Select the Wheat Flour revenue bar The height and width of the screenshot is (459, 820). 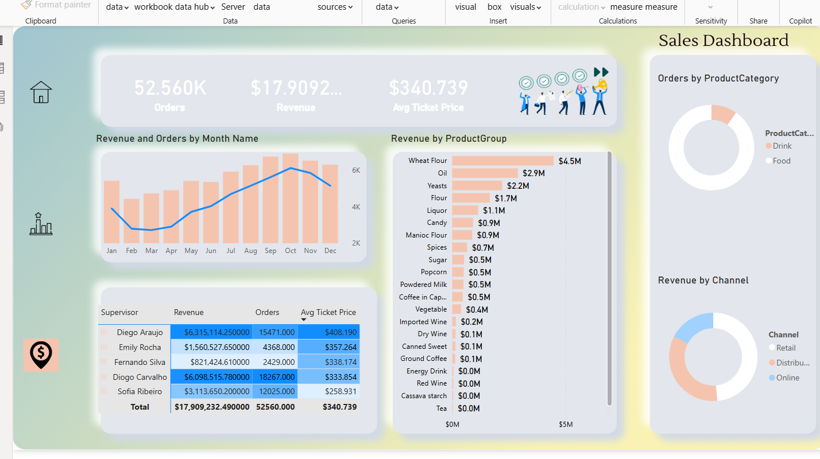tap(503, 161)
